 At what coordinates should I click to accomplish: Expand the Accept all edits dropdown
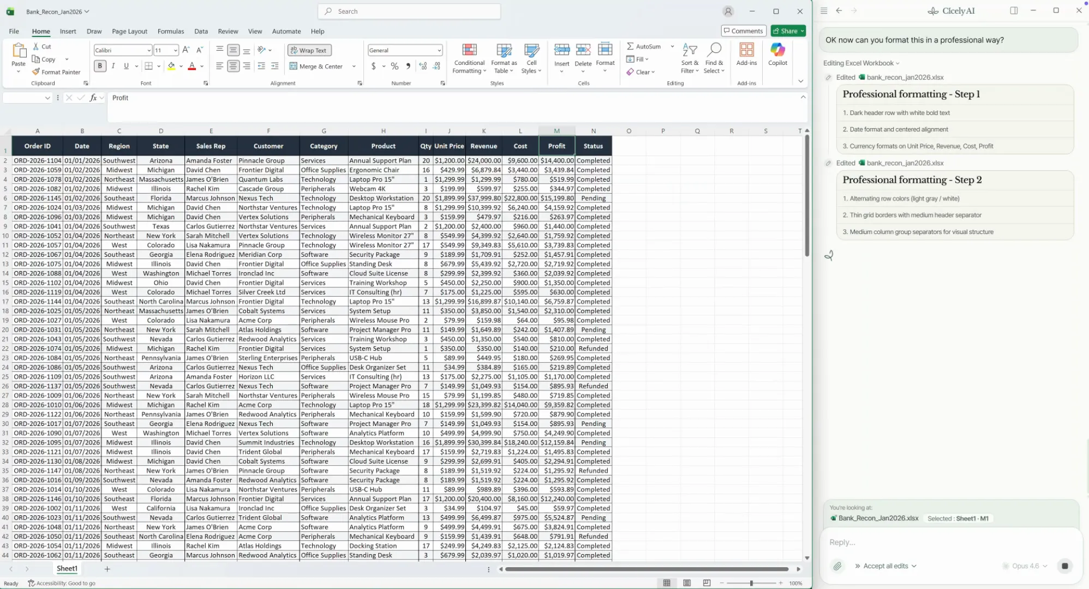coord(914,566)
